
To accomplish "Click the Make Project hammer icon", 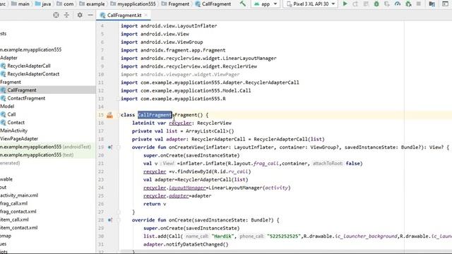I will (x=243, y=4).
